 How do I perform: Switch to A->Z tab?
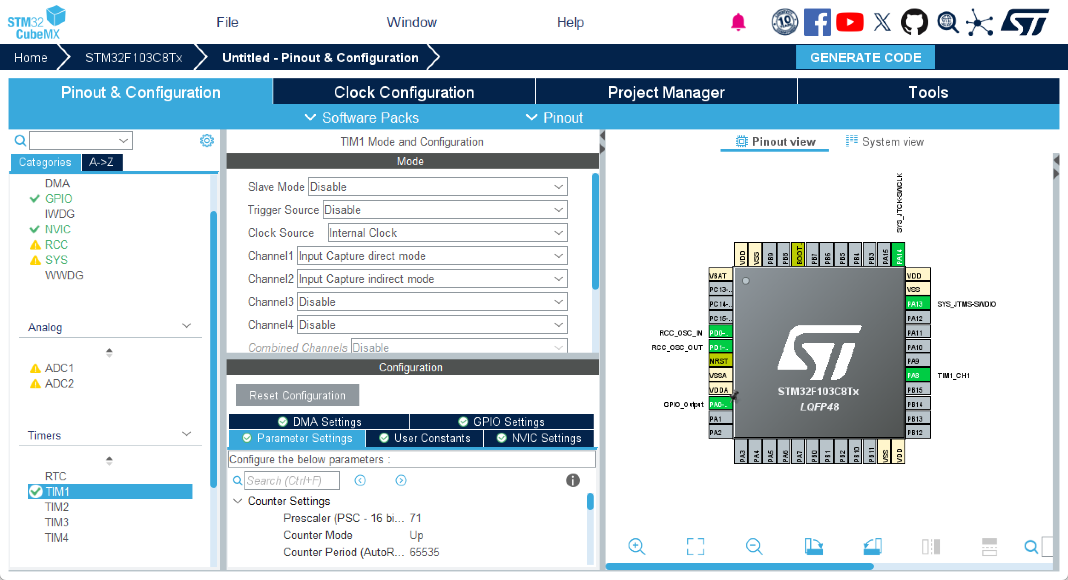(x=101, y=162)
